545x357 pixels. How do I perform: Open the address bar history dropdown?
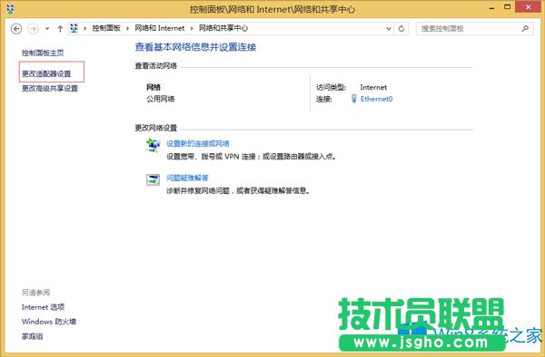[x=389, y=28]
